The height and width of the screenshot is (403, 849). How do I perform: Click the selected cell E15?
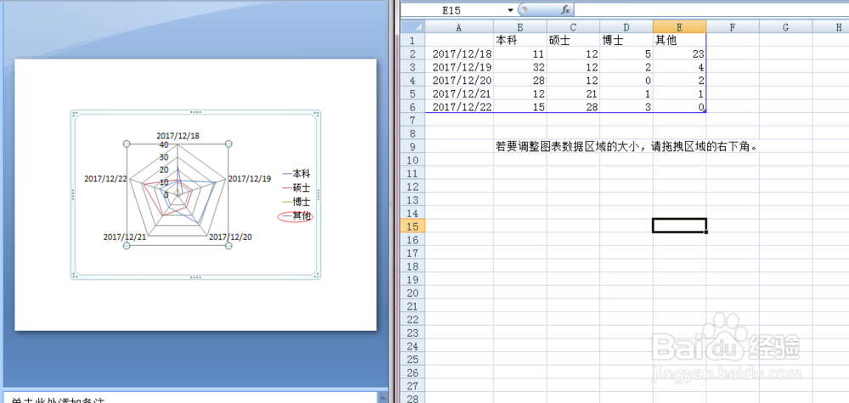tap(679, 227)
